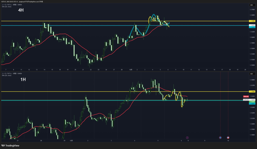Viewport: 257px width, 149px height.
Task: Open USD currency selector on 4H chart
Action: point(251,5)
